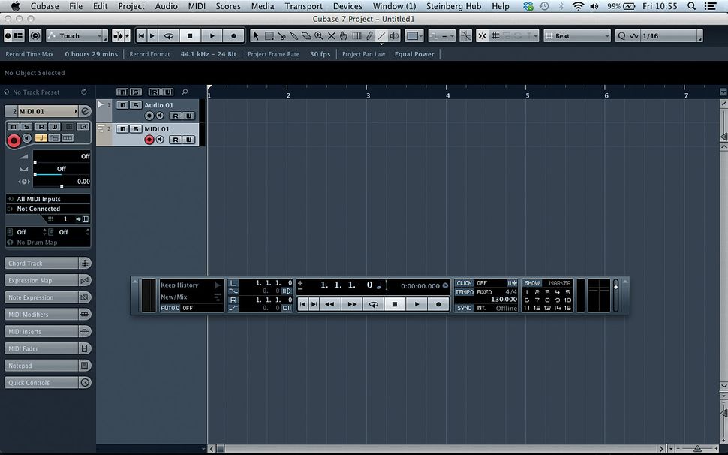
Task: Activate the Zoom magnifier tool
Action: click(319, 35)
